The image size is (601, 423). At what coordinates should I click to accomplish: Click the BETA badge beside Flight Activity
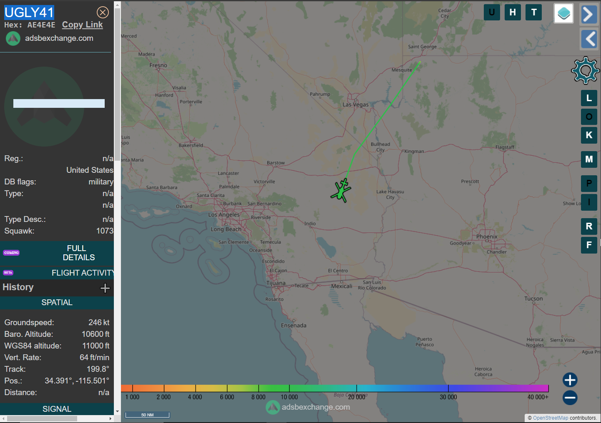click(8, 273)
